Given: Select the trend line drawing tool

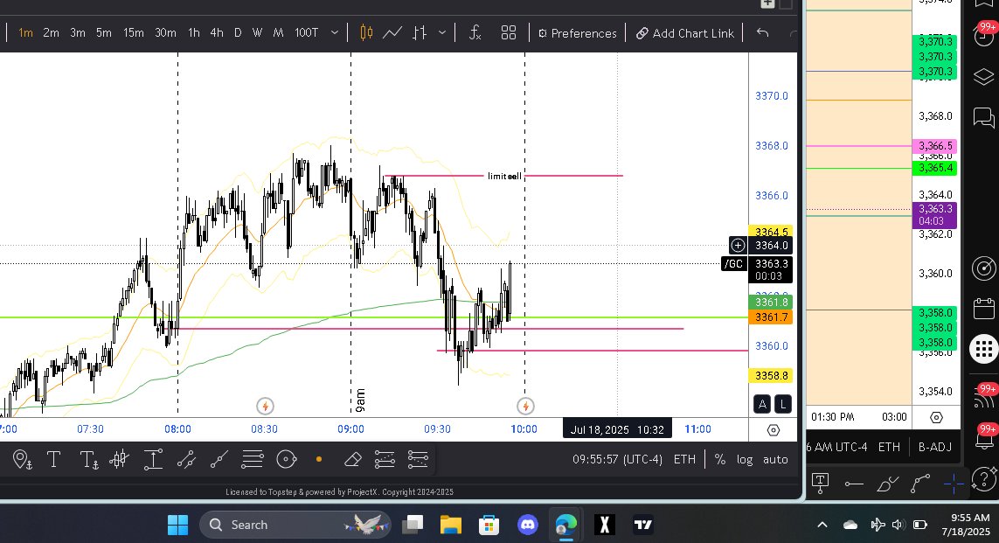Looking at the screenshot, I should tap(219, 460).
